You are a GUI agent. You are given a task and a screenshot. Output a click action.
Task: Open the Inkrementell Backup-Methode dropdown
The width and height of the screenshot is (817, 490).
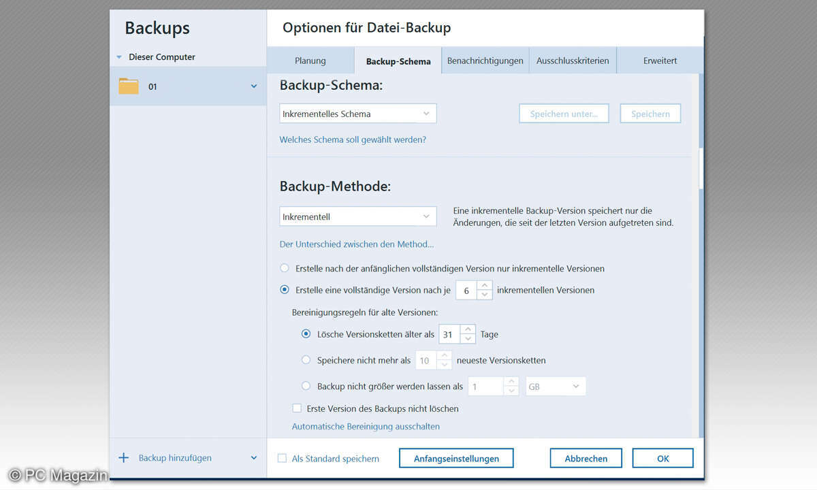[358, 216]
